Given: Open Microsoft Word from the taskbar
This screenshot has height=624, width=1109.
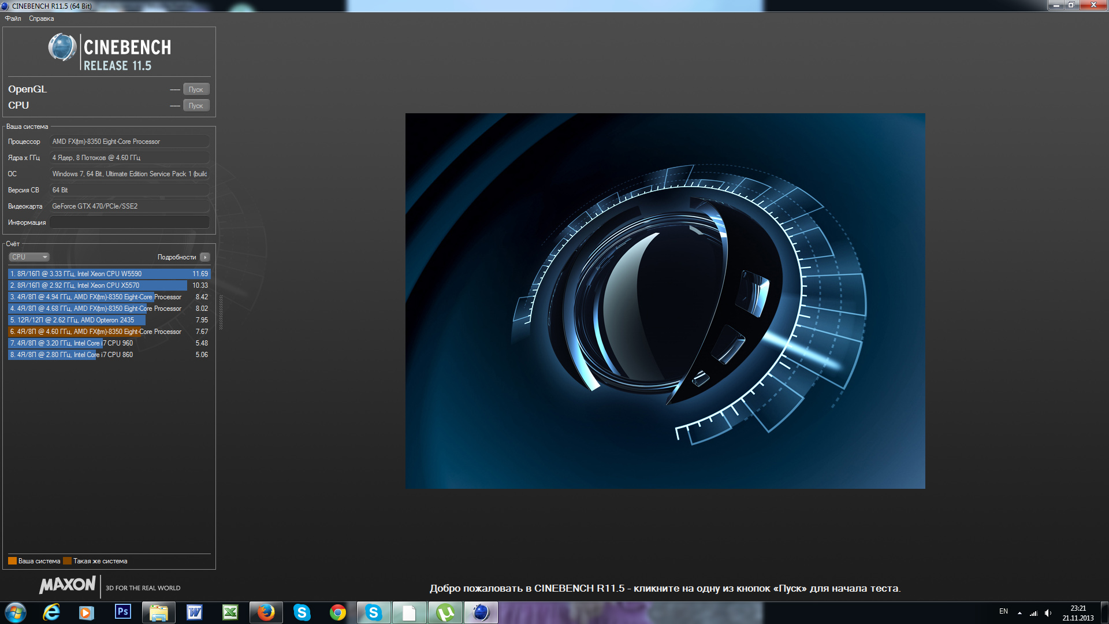Looking at the screenshot, I should 195,612.
